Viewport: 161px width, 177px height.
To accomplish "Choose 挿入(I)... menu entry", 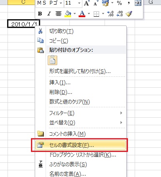I will 81,83.
